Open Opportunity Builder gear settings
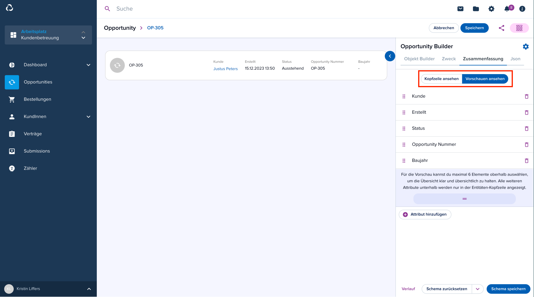This screenshot has width=534, height=297. tap(526, 46)
